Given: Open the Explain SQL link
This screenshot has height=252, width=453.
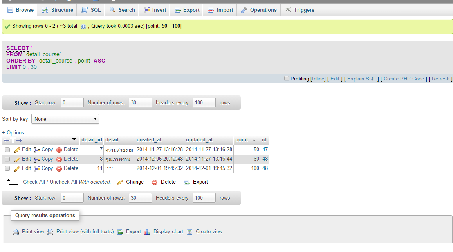Looking at the screenshot, I should (361, 79).
